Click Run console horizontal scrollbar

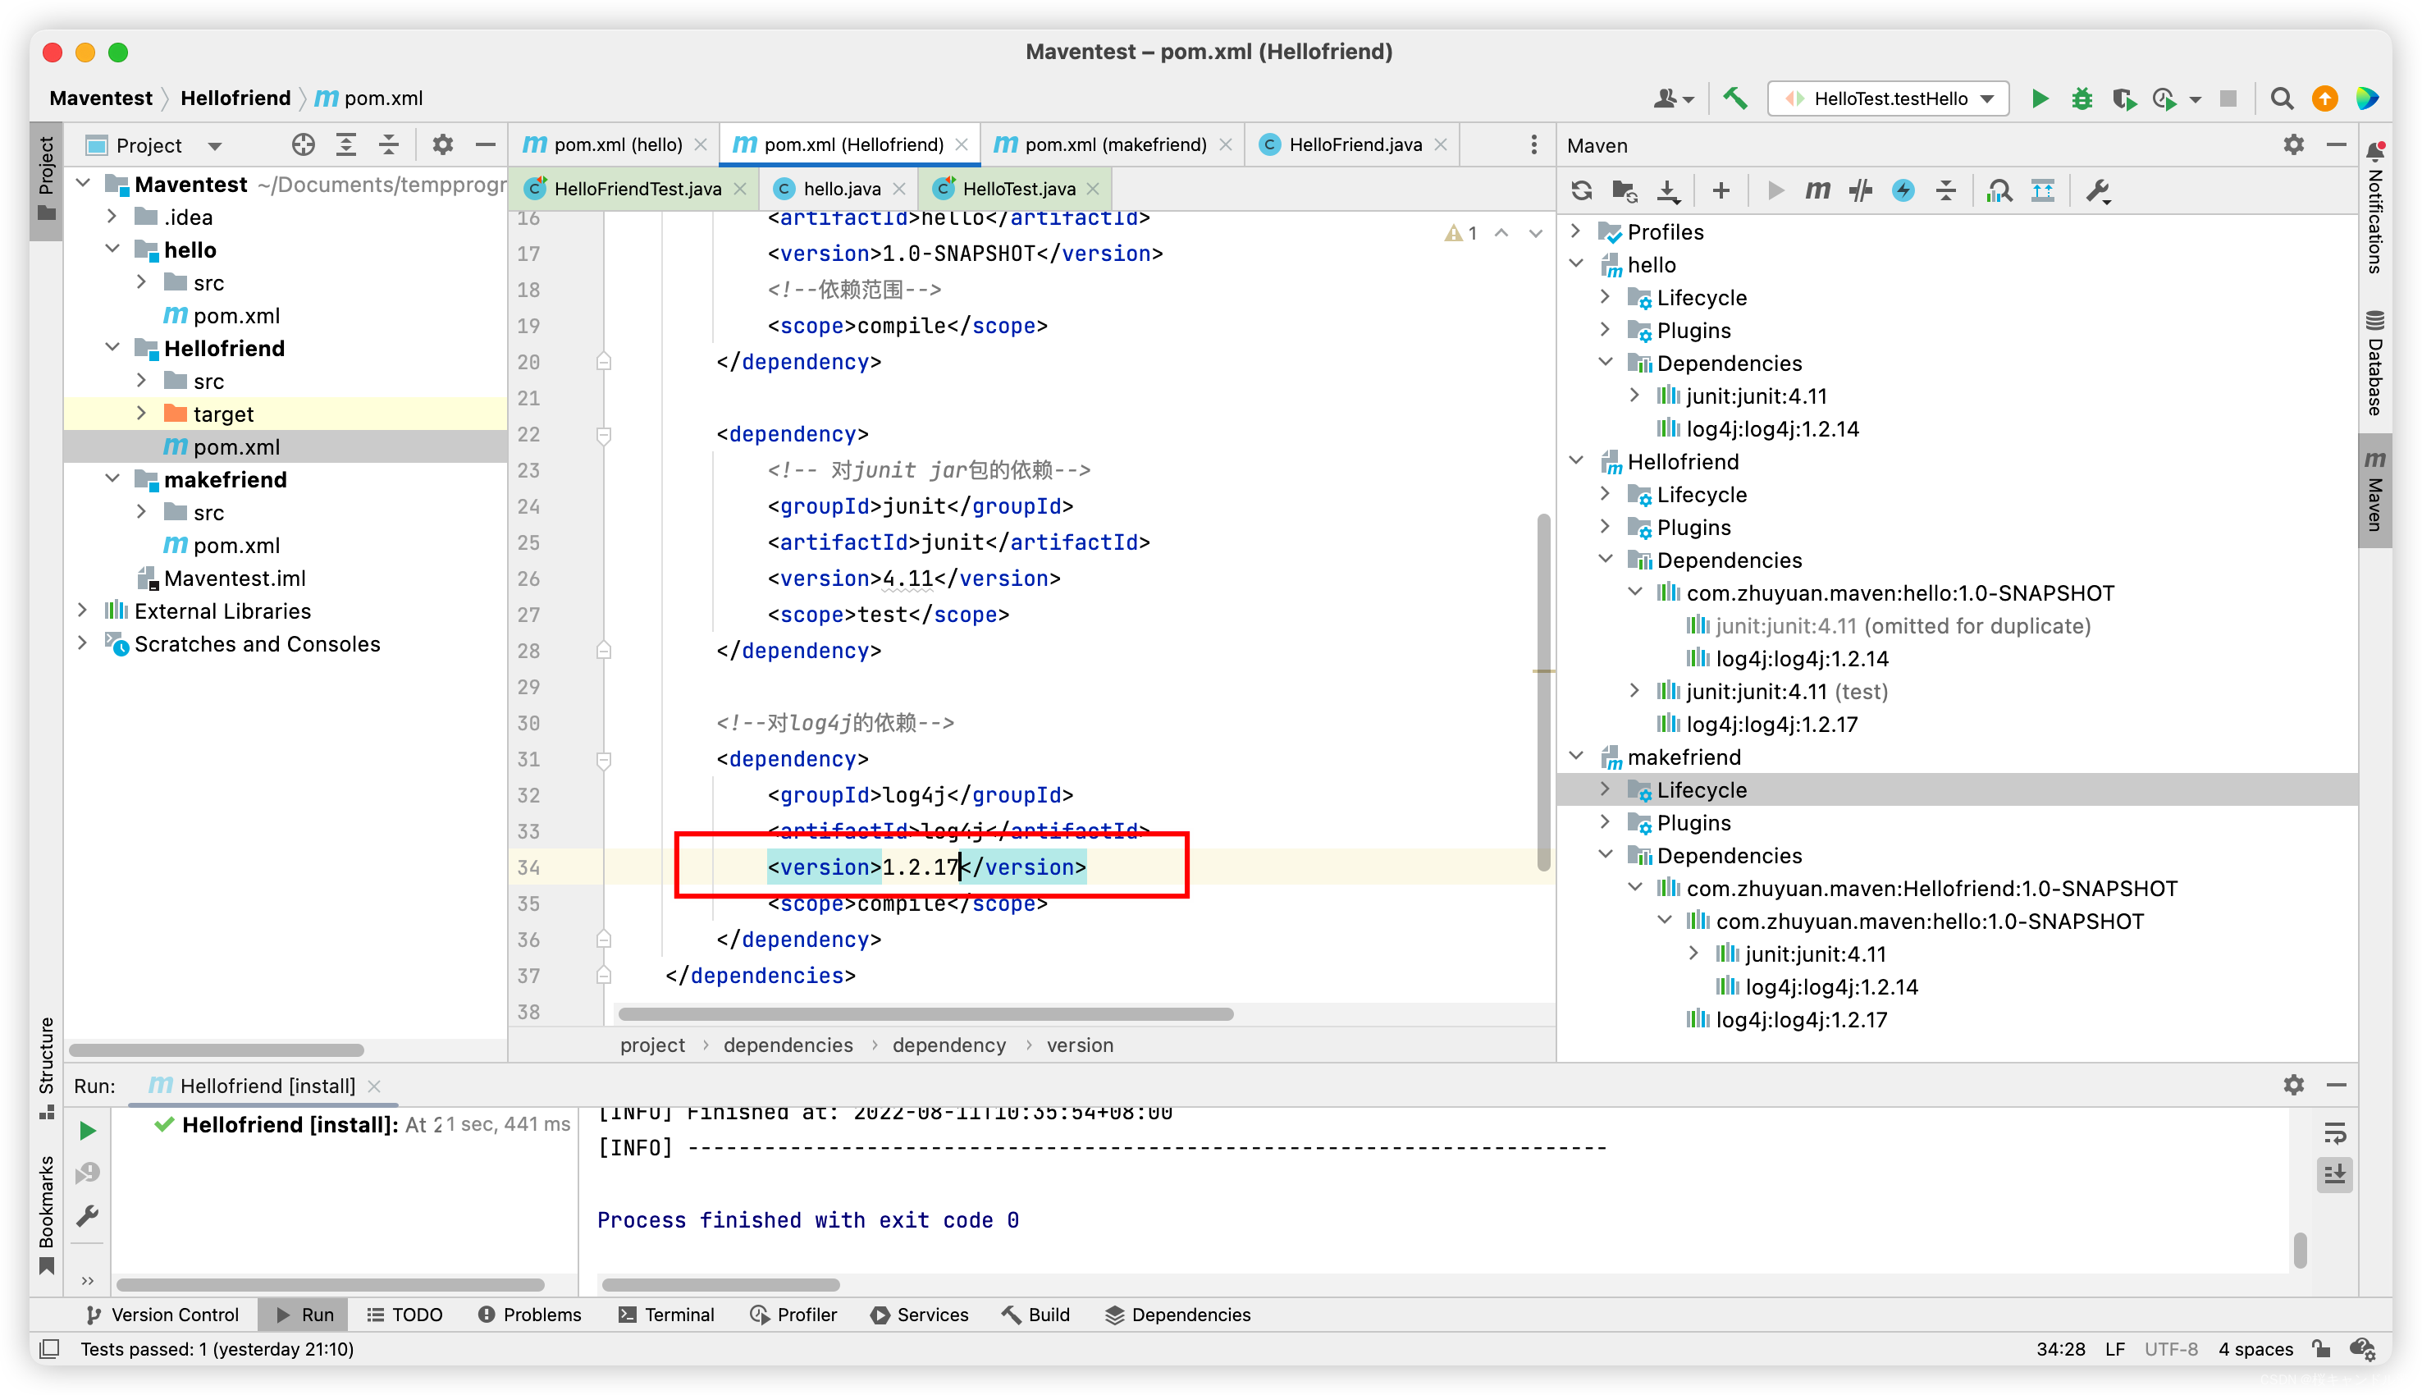[720, 1284]
